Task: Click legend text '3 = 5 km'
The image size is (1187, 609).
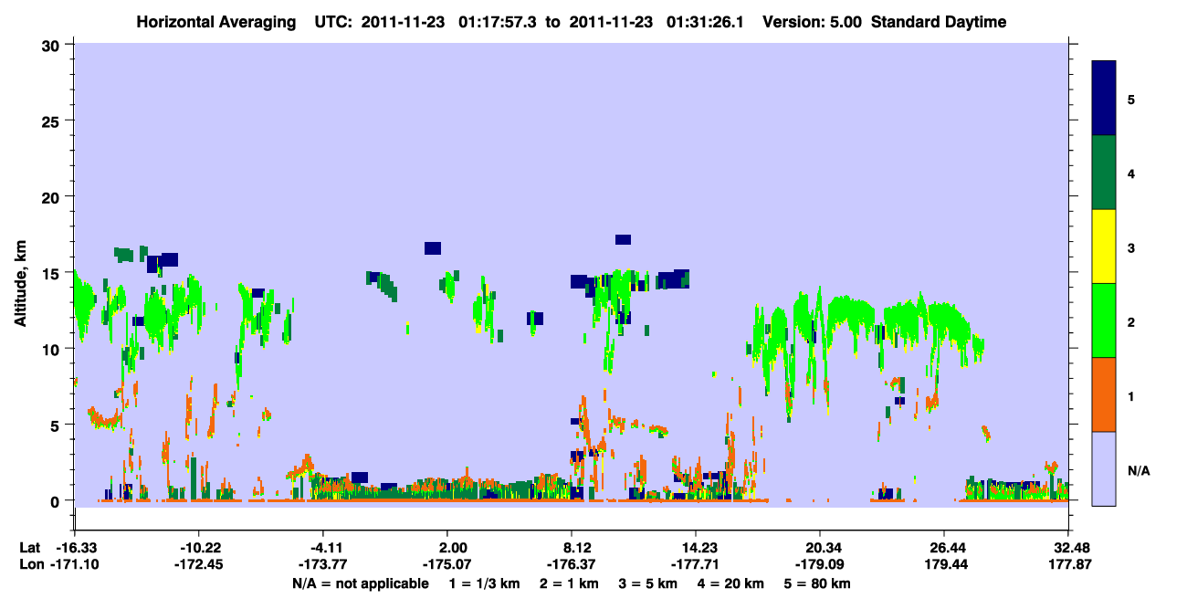Action: [649, 583]
